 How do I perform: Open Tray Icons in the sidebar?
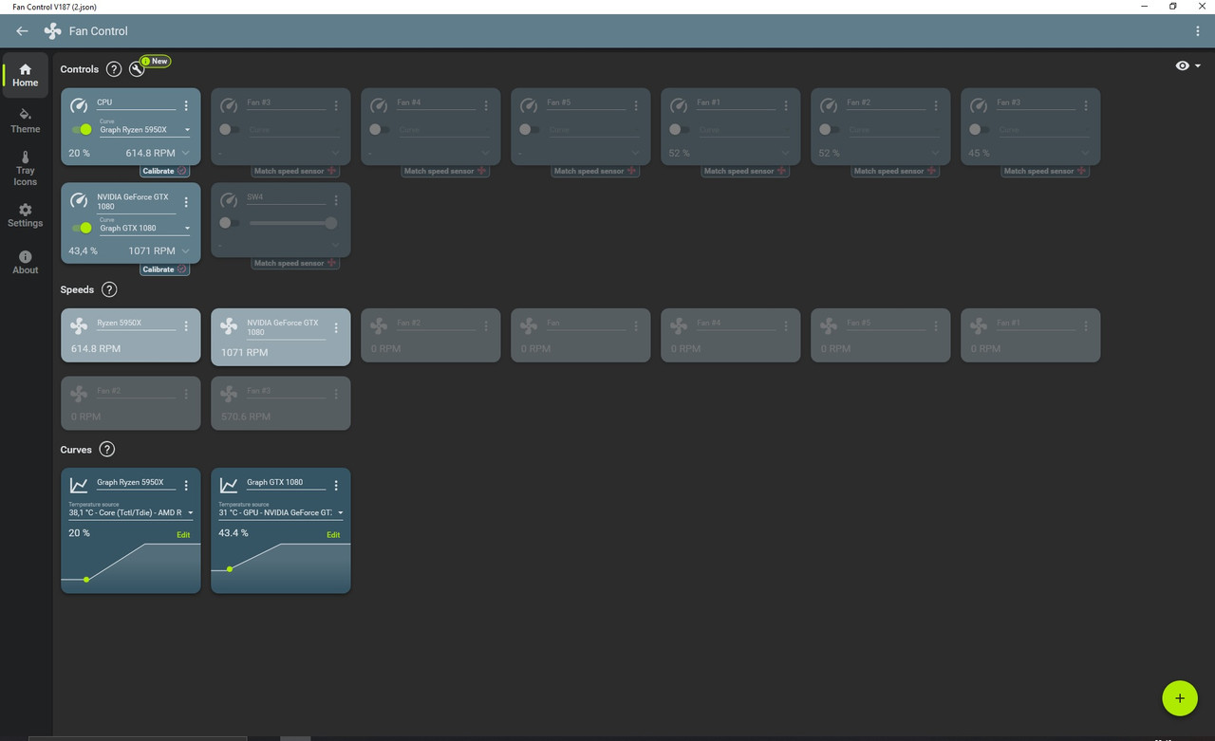point(26,168)
